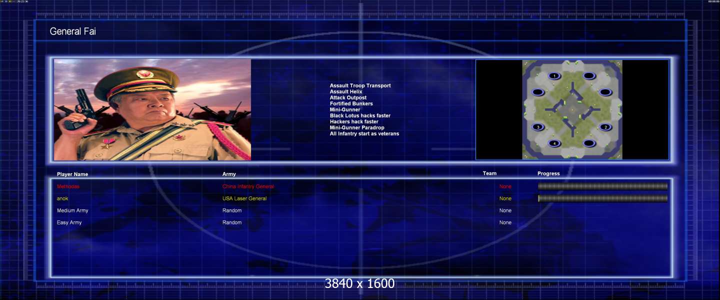Click USA Laser General army entry

[x=244, y=198]
